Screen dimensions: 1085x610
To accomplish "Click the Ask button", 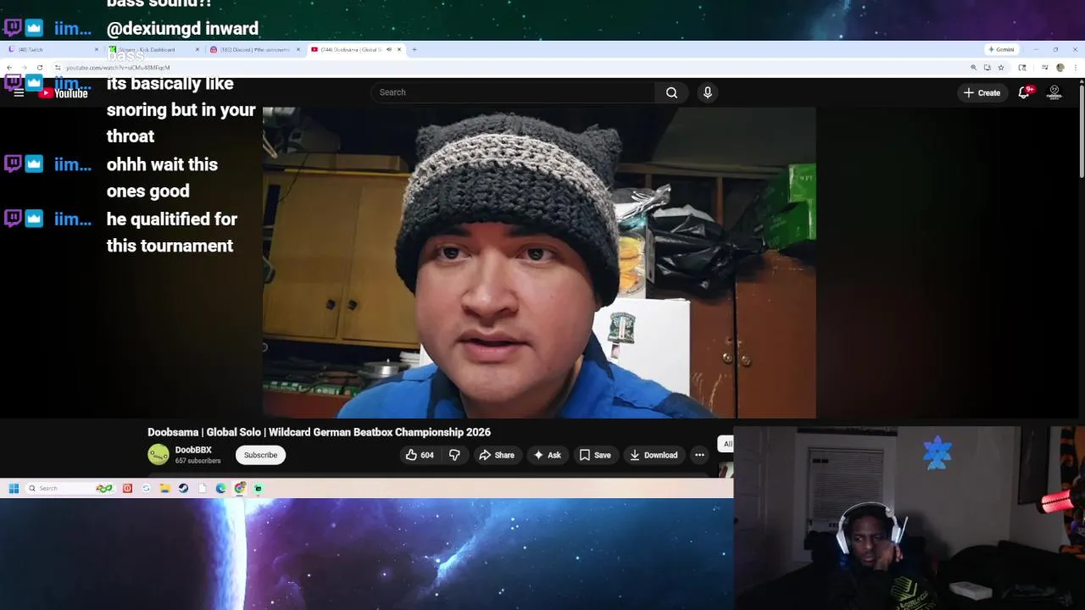I will click(547, 455).
